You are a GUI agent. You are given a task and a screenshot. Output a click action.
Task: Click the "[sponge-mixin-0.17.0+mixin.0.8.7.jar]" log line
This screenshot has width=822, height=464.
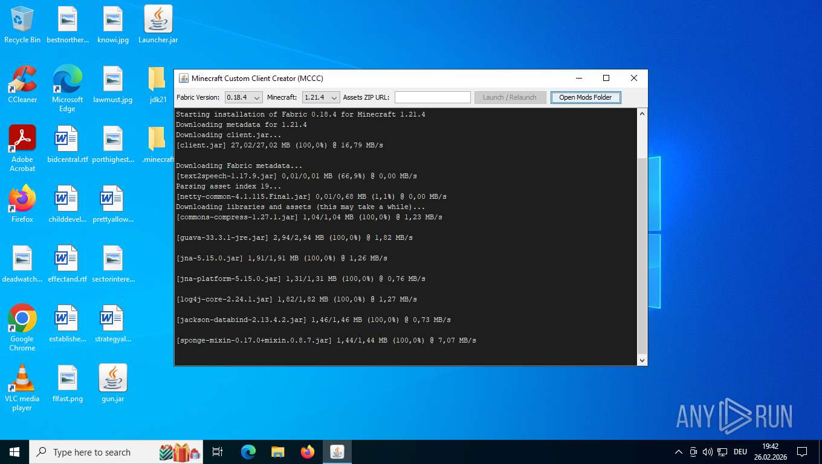tap(326, 340)
